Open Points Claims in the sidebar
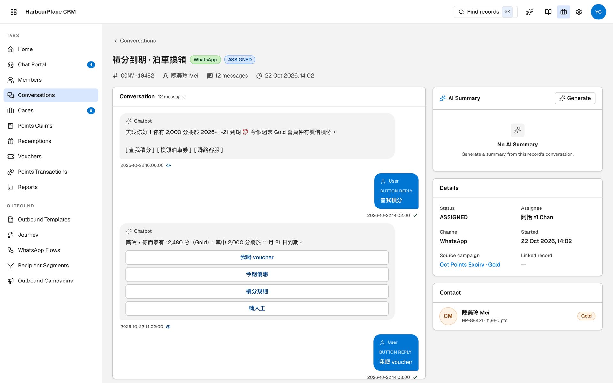The image size is (613, 383). click(x=51, y=126)
